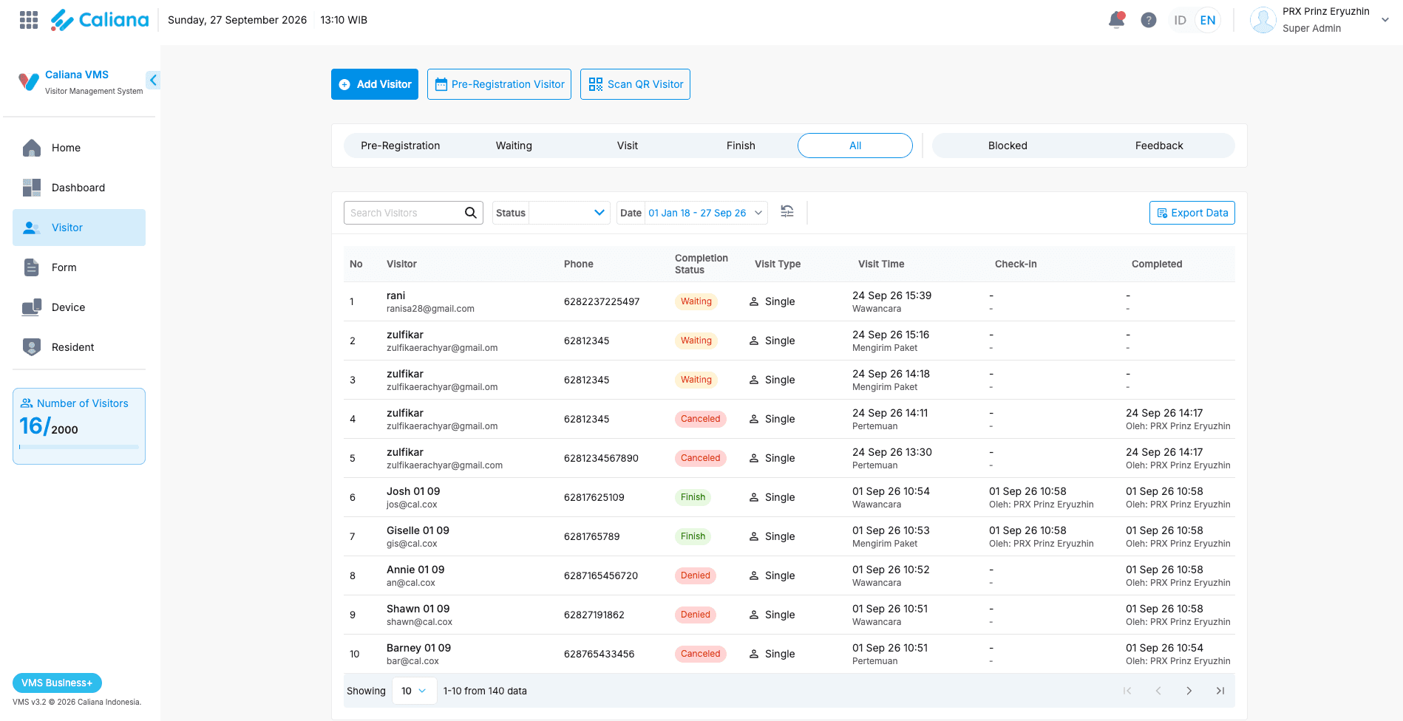This screenshot has height=721, width=1403.
Task: Collapse the sidebar with the chevron button
Action: coord(153,80)
